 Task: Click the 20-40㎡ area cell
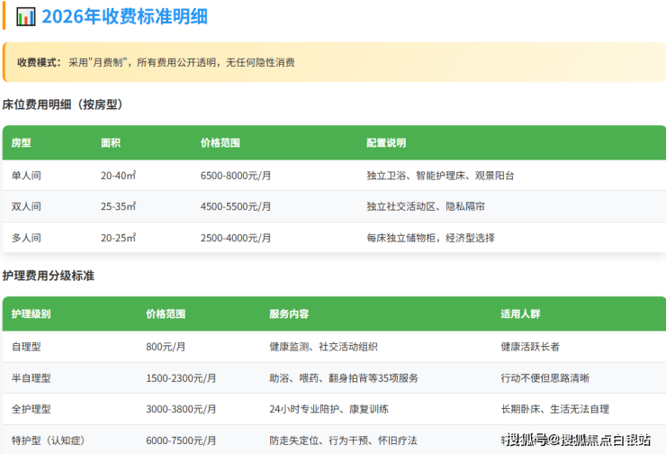click(x=118, y=176)
